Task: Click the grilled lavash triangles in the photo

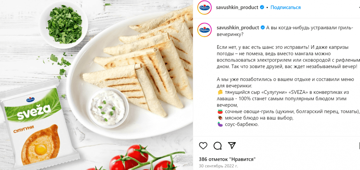Action: [142, 67]
